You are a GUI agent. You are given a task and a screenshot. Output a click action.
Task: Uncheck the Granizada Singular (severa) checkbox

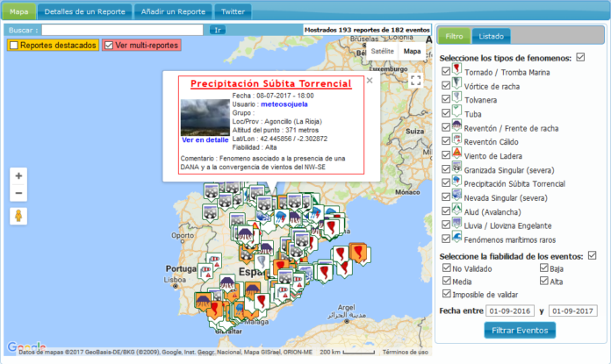pyautogui.click(x=446, y=169)
